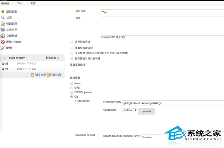Image resolution: width=224 pixels, height=148 pixels.
Task: Click the blue status ball of build #2
Action: pos(3,63)
